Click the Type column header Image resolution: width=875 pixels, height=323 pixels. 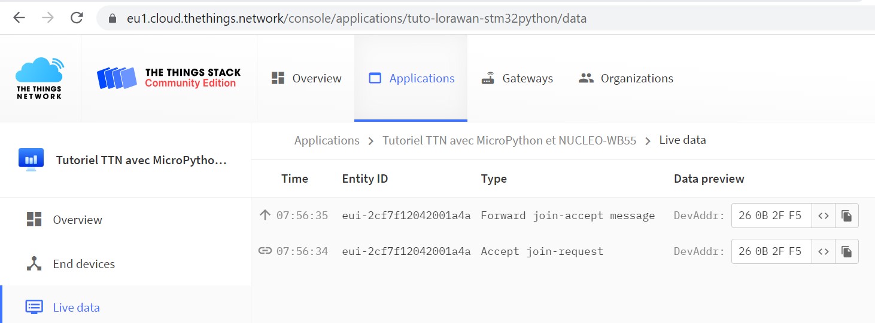tap(494, 179)
